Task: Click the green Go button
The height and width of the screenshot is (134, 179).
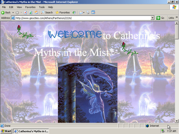Action: [x=160, y=18]
